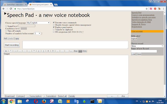Click the Sound level meter bar
This screenshot has height=104, width=167.
pos(27,26)
